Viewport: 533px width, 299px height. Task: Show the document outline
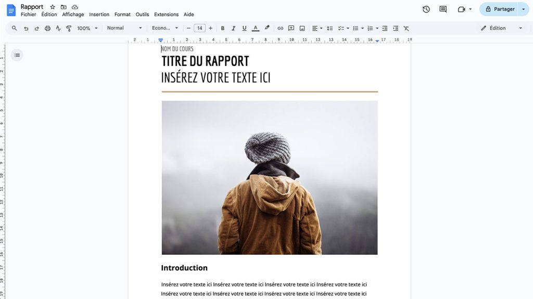click(17, 55)
